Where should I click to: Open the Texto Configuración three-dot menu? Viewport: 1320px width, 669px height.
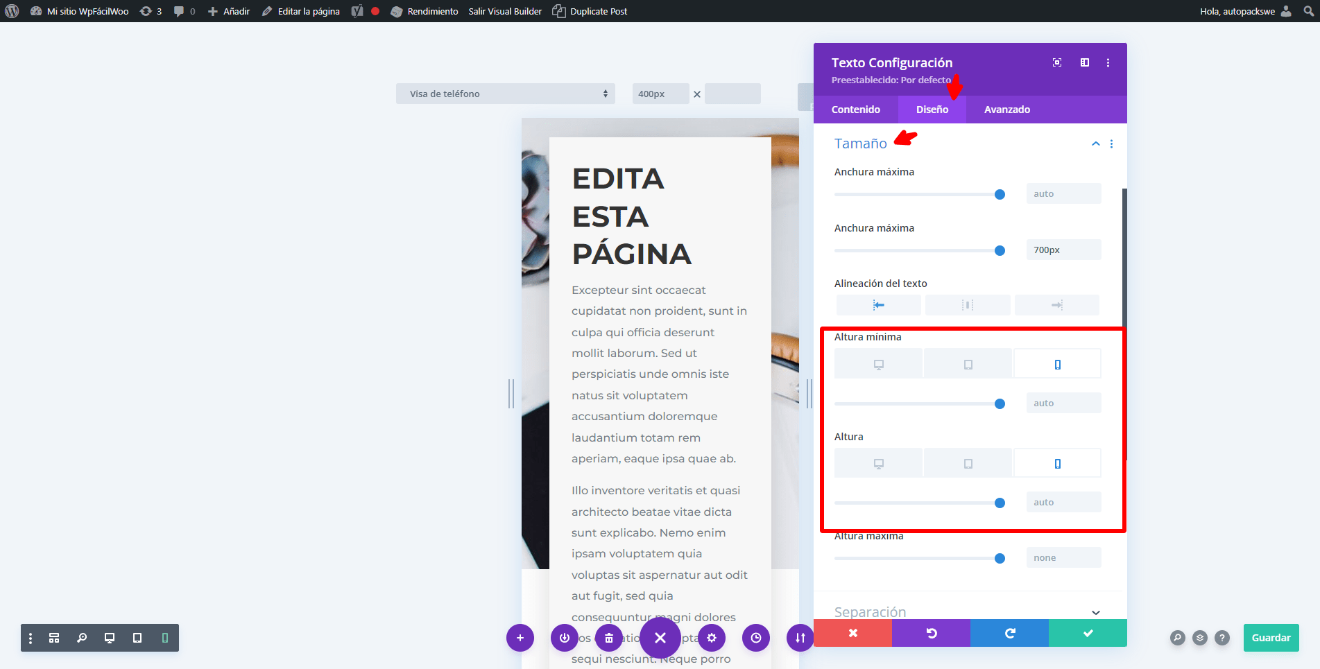click(x=1108, y=62)
